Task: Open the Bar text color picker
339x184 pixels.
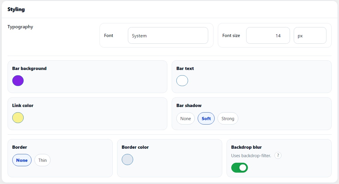Action: [182, 80]
